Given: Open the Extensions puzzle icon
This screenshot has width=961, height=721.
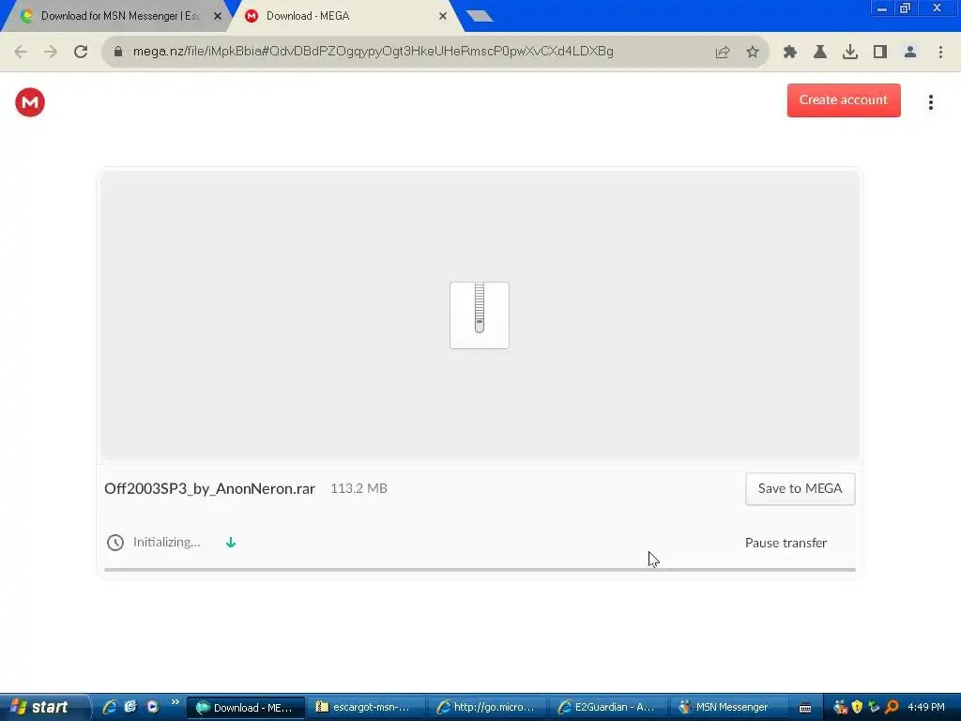Looking at the screenshot, I should click(790, 53).
